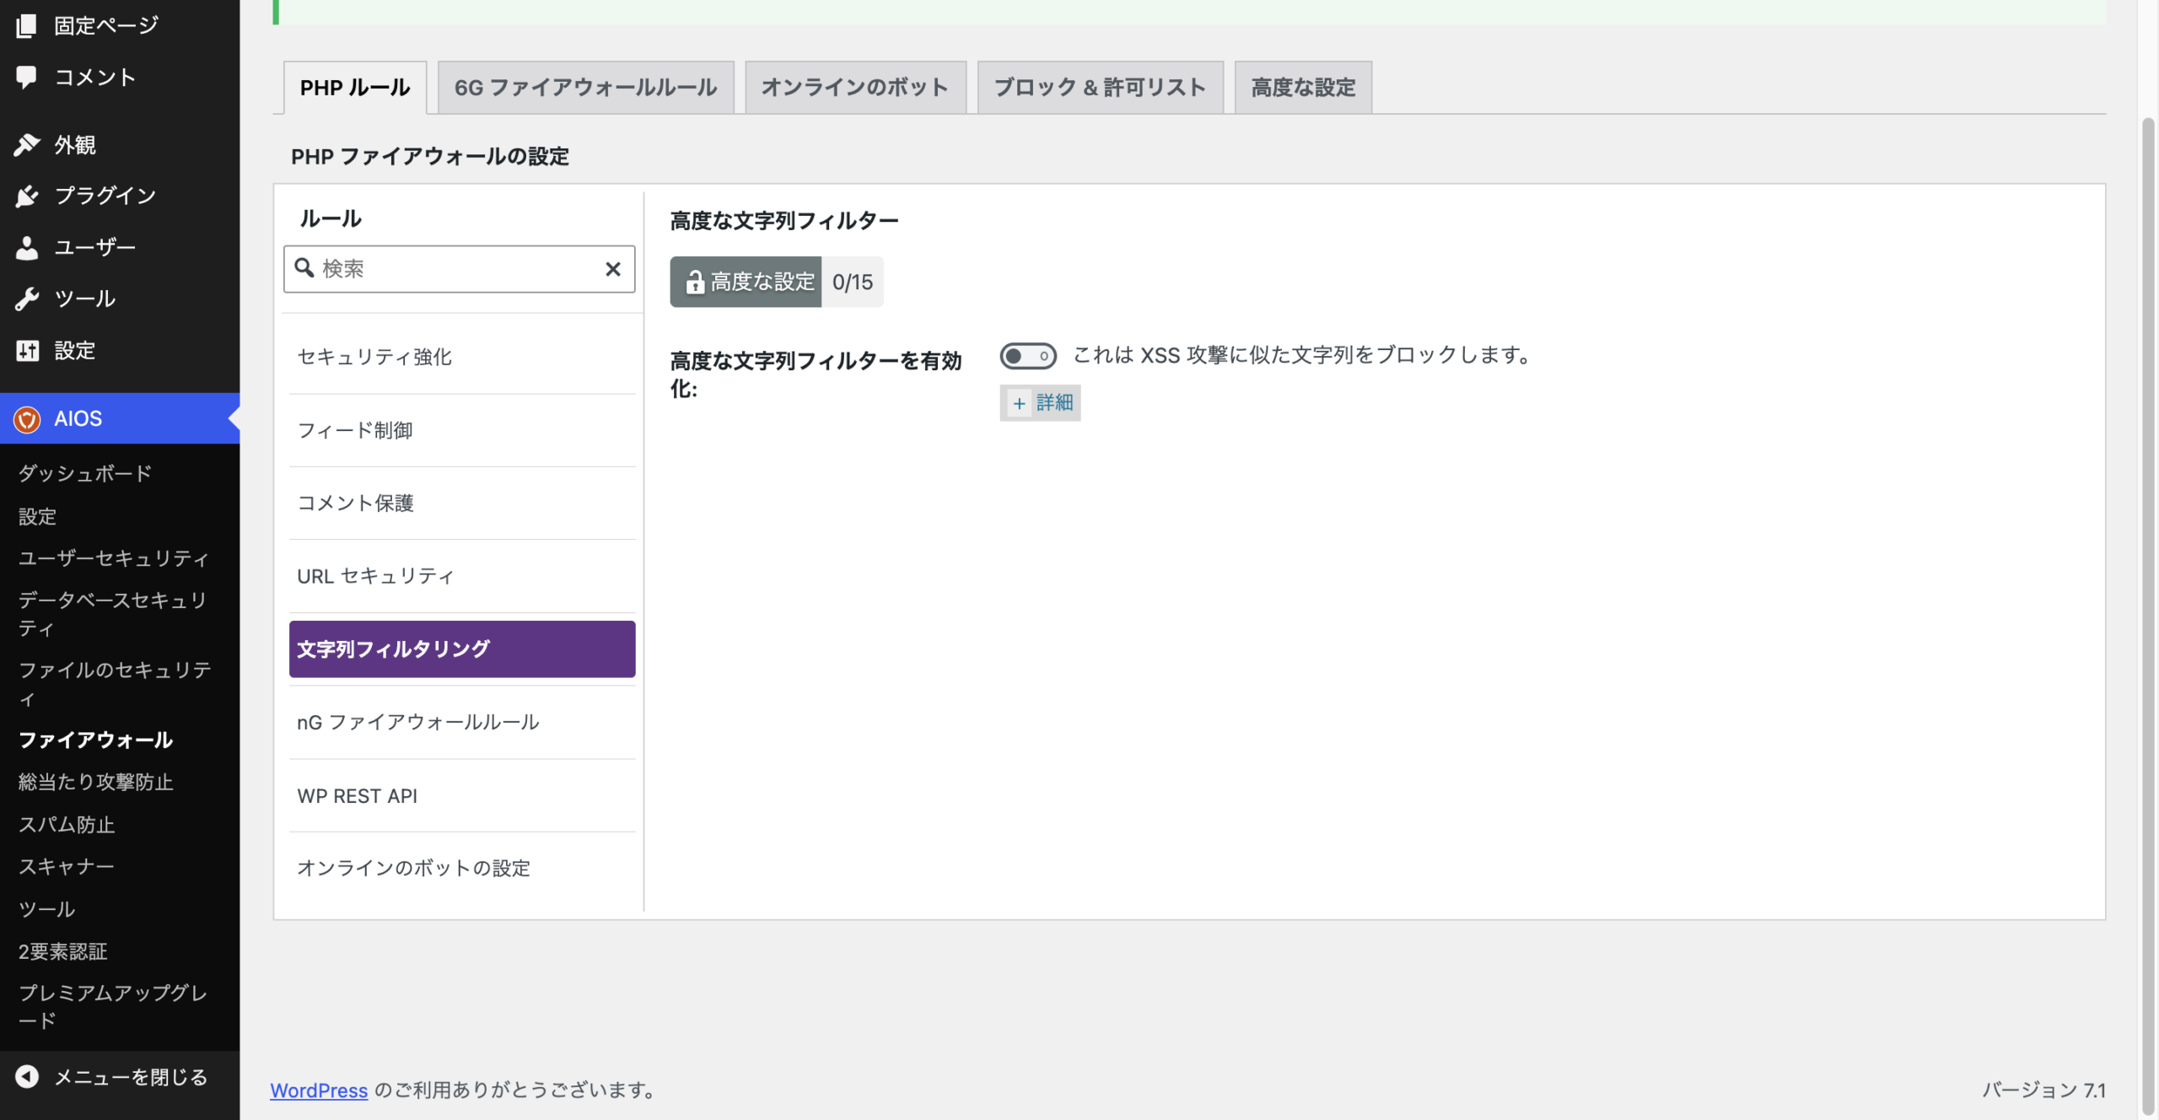Click the 固定ページ pages icon in sidebar

tap(26, 25)
